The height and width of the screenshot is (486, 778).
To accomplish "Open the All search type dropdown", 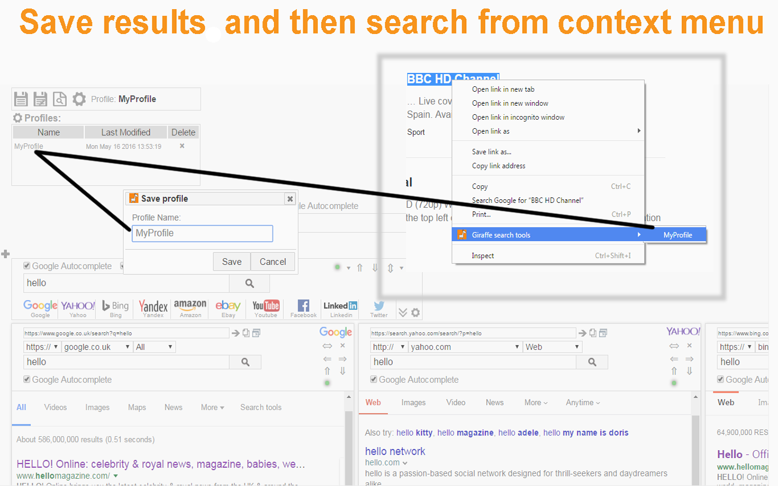I will pos(154,347).
